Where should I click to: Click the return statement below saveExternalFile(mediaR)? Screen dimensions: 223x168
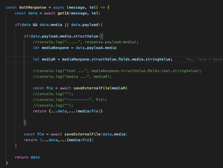[68, 111]
